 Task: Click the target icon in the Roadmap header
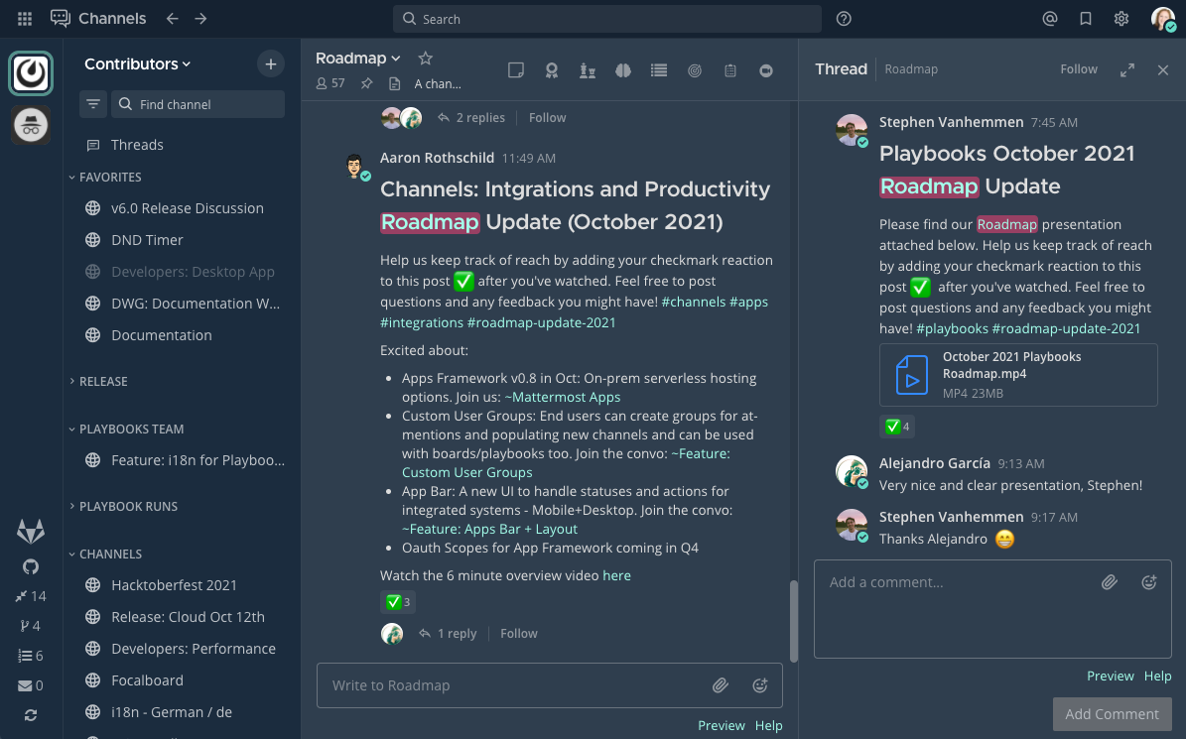(x=694, y=70)
